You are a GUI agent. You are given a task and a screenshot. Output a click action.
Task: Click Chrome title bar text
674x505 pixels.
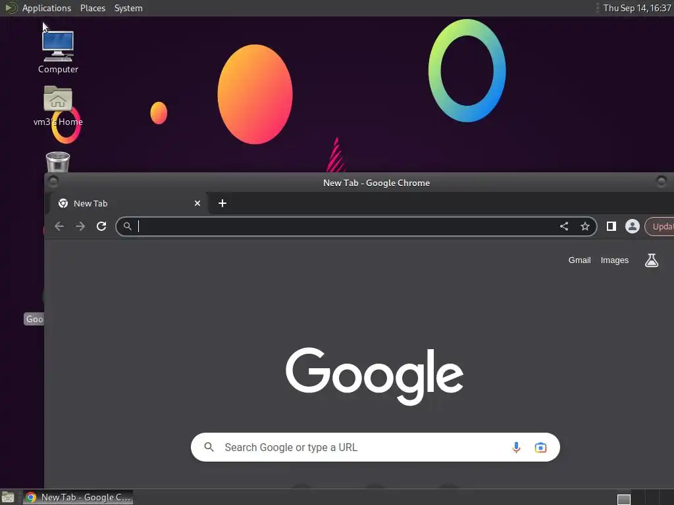pyautogui.click(x=376, y=183)
